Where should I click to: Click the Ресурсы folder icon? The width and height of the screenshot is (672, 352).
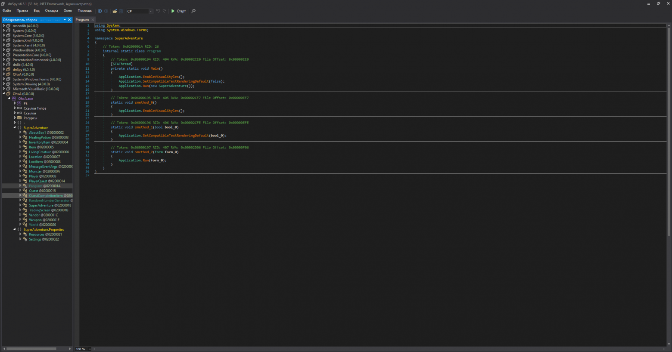point(19,118)
